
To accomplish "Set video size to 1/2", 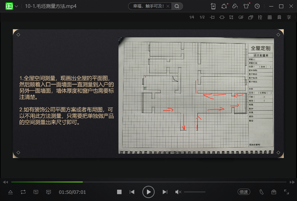I will point(202,17).
